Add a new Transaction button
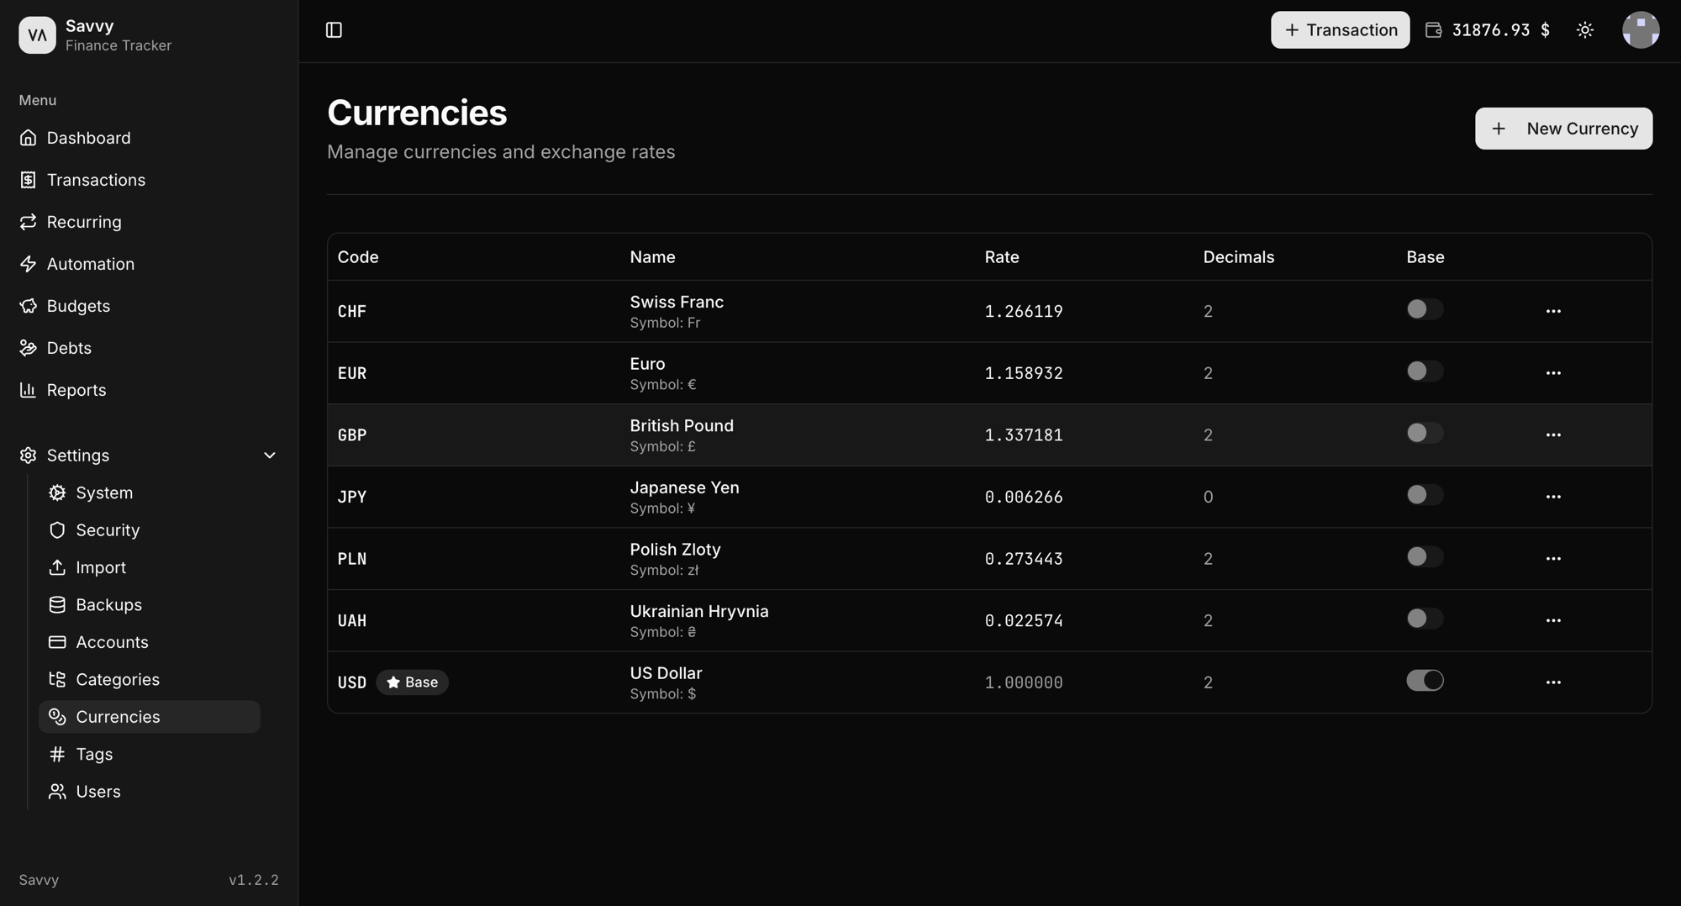1681x906 pixels. pyautogui.click(x=1340, y=30)
